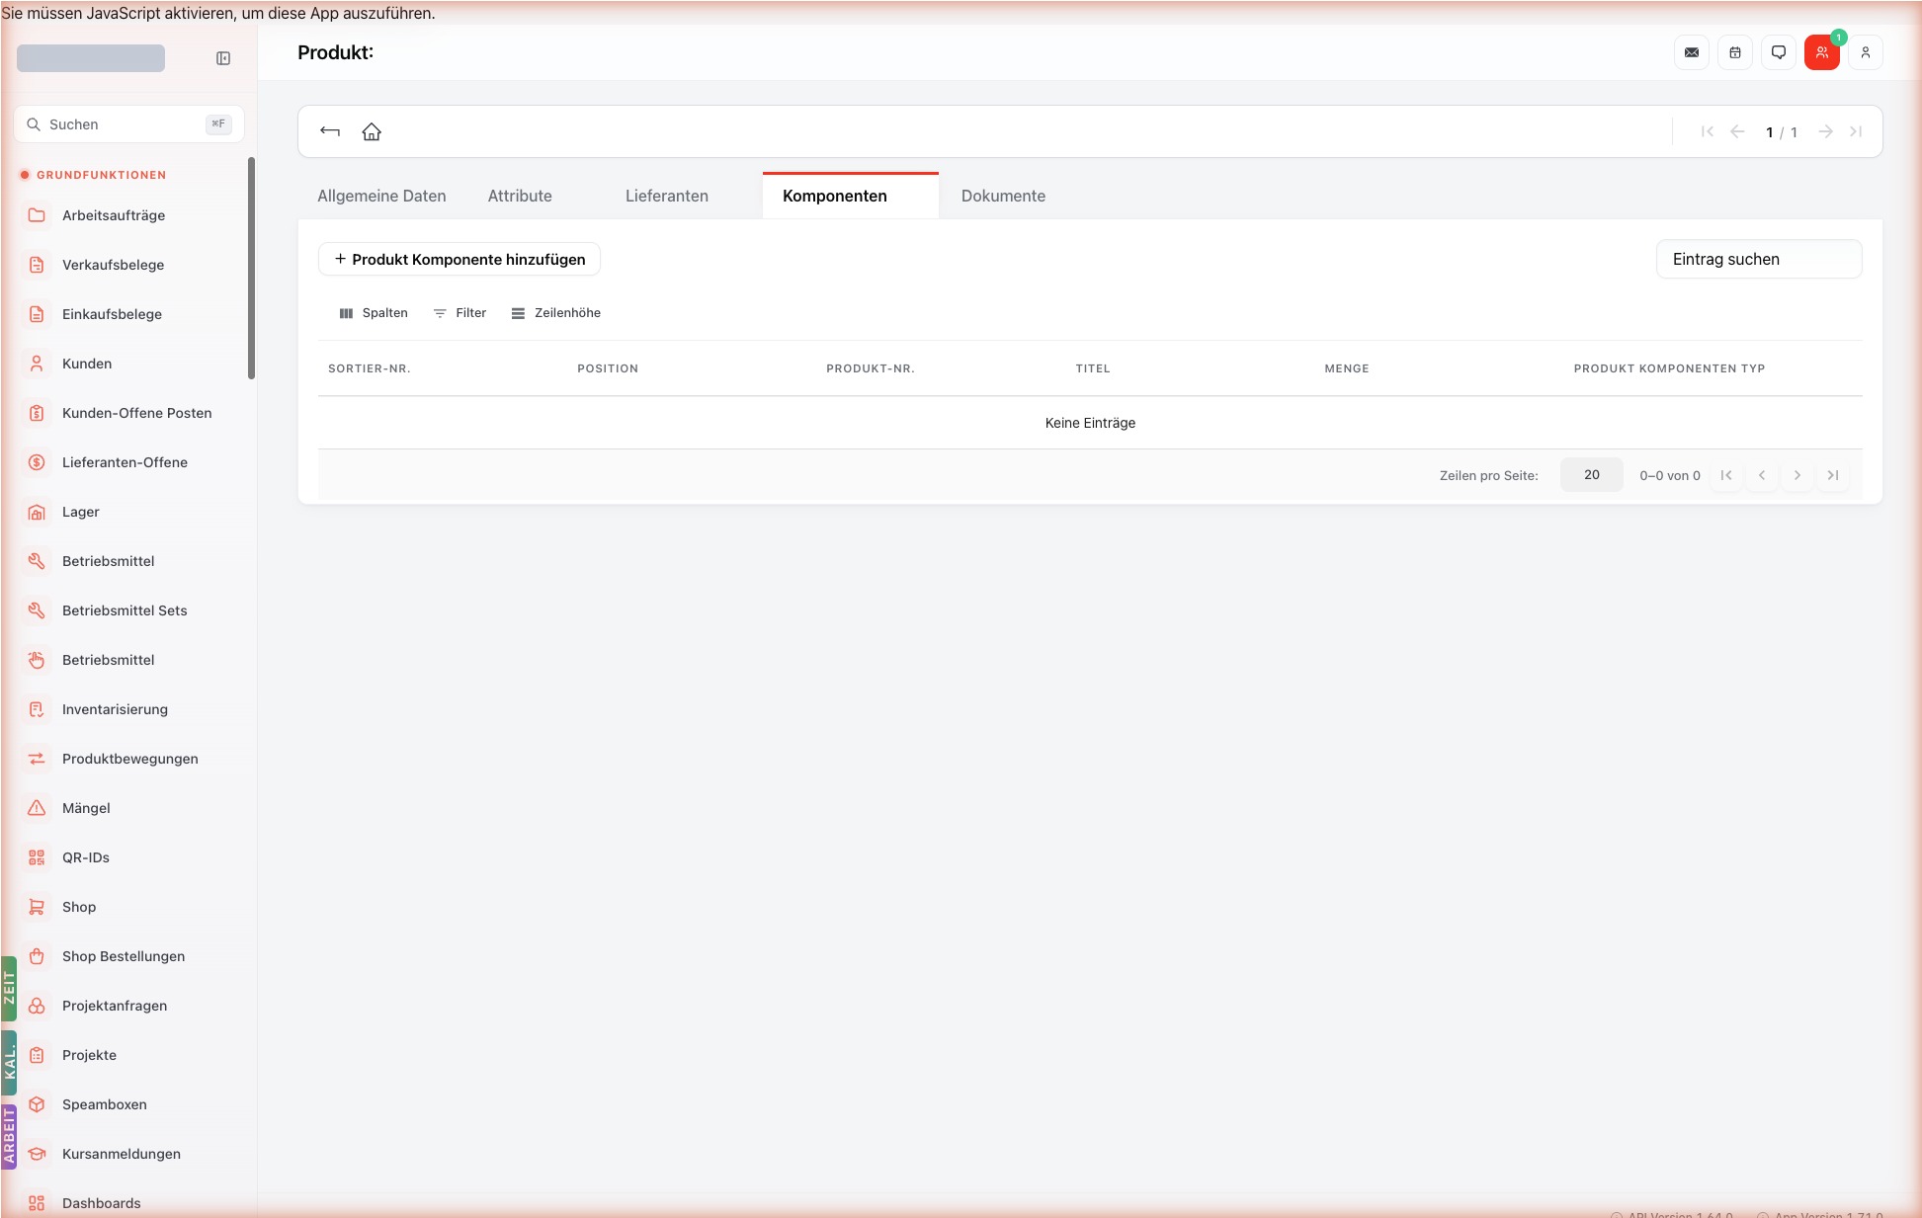The image size is (1922, 1218).
Task: Open the Zeilenhöhe row height menu
Action: click(x=556, y=313)
